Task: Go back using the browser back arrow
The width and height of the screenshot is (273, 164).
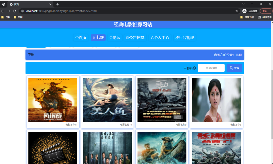Action: [3, 11]
